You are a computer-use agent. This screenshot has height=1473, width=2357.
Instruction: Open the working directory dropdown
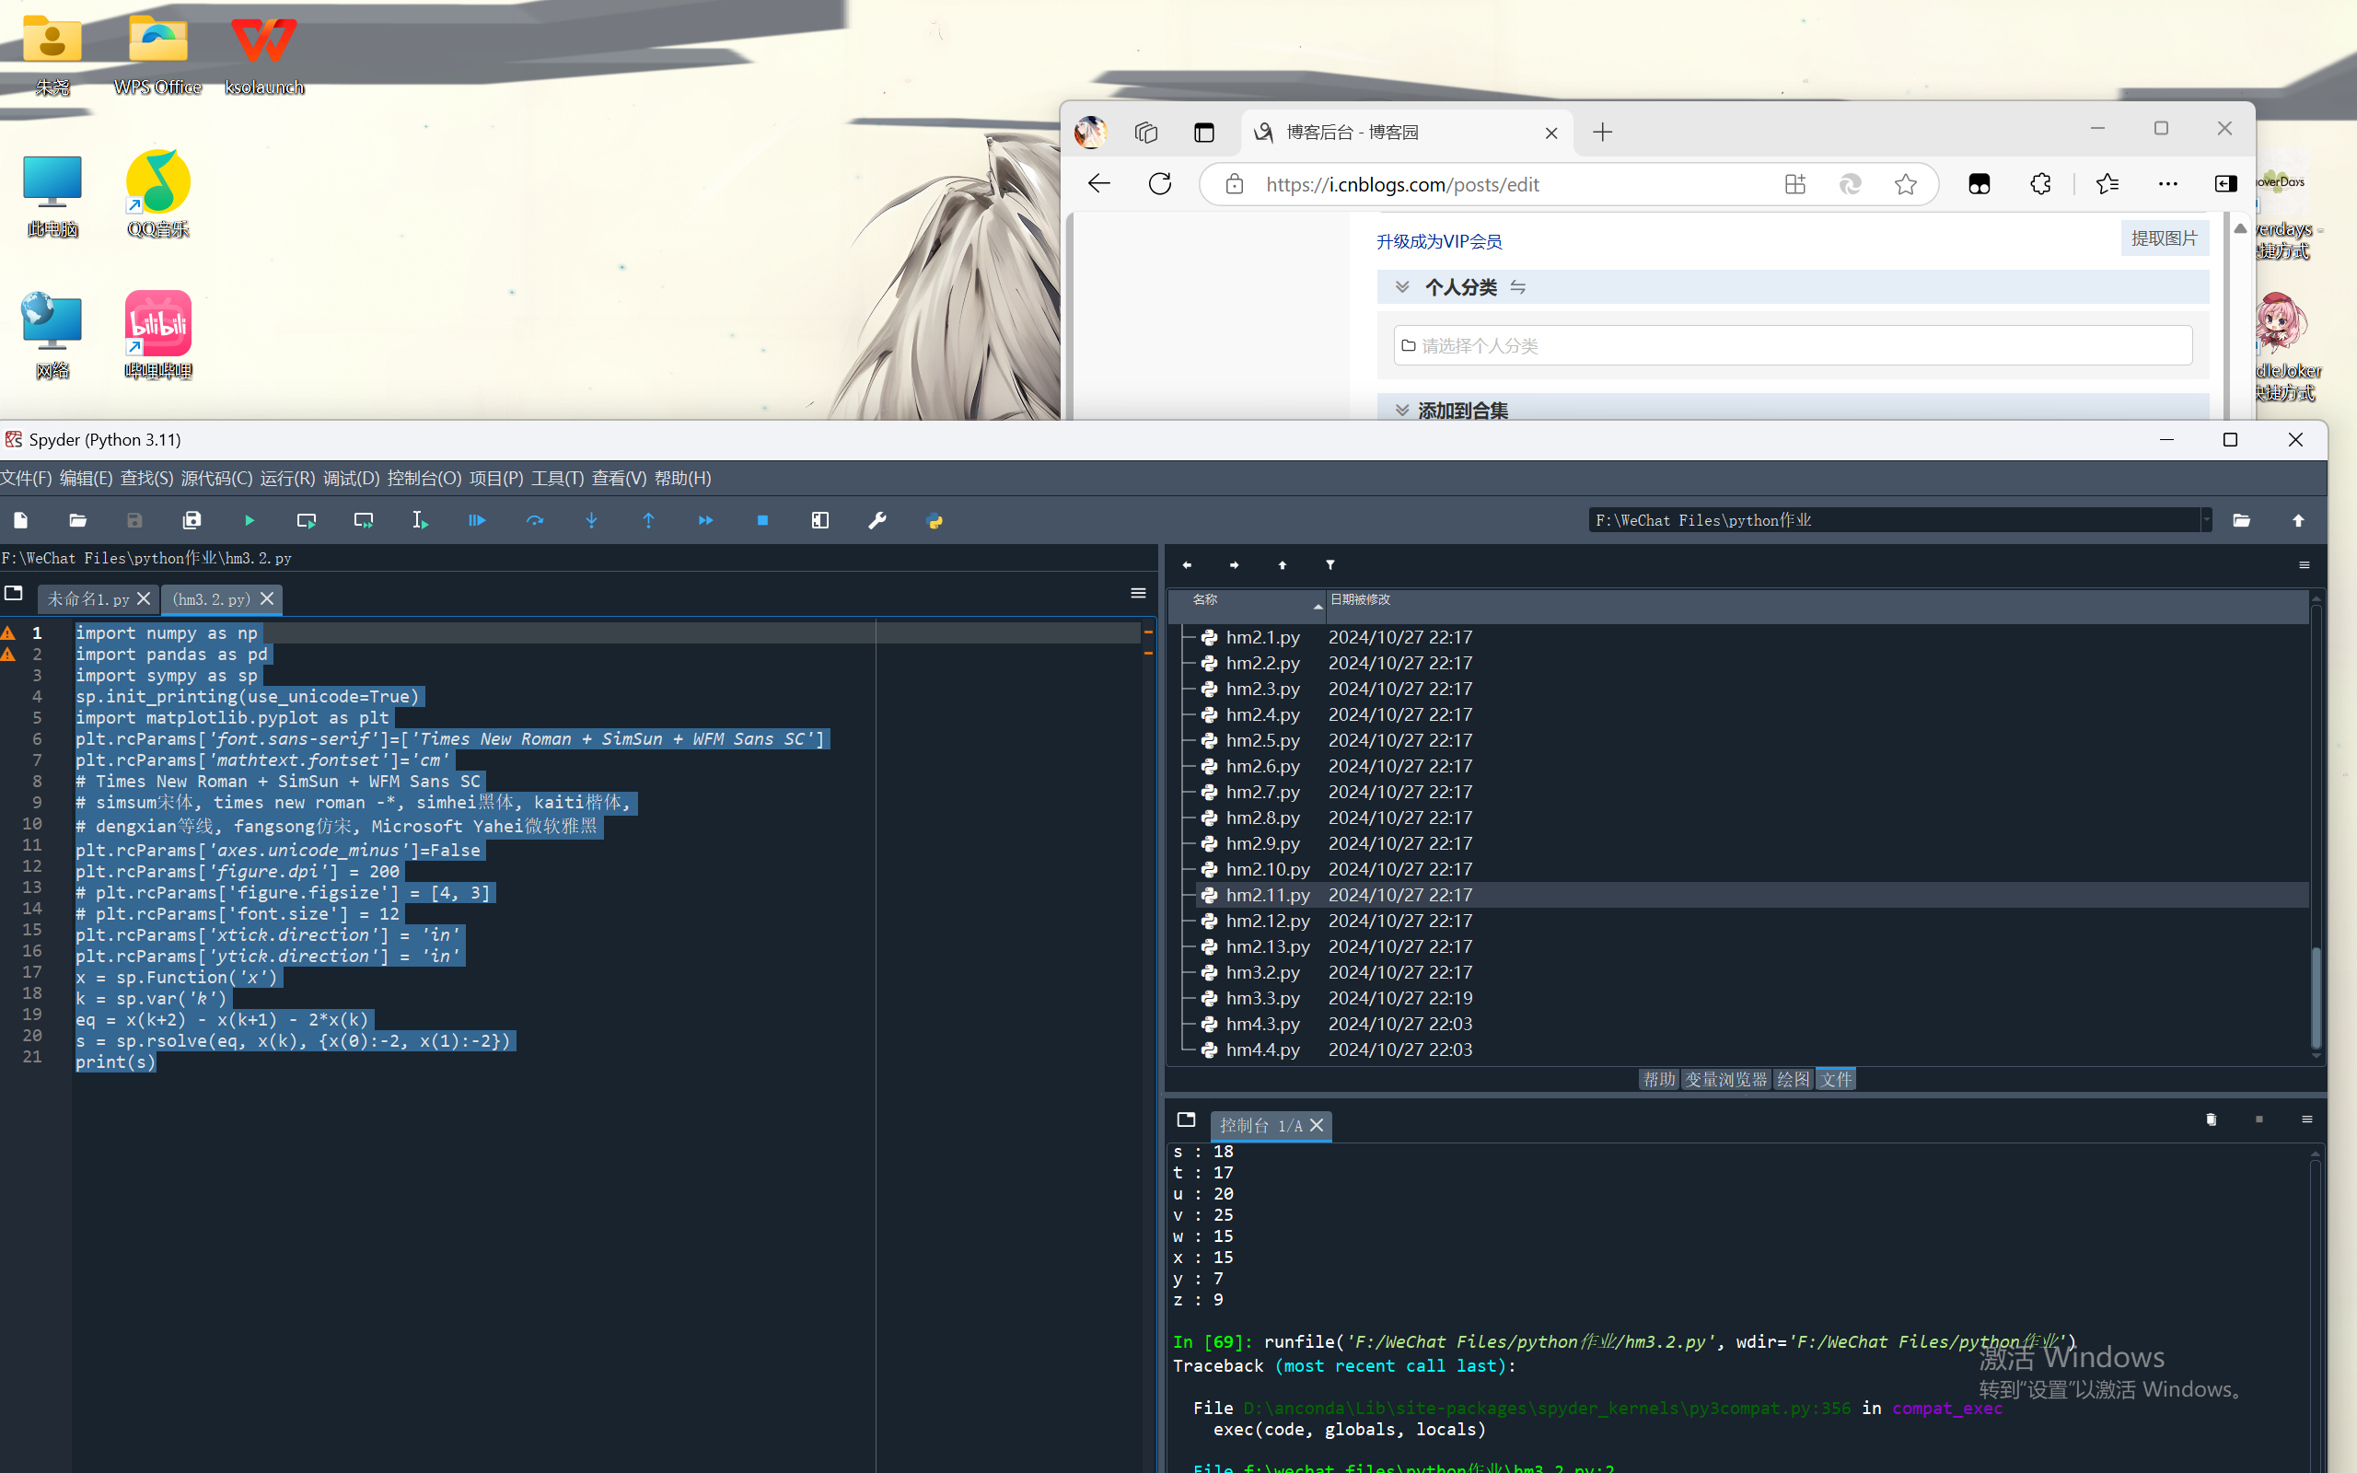2206,521
